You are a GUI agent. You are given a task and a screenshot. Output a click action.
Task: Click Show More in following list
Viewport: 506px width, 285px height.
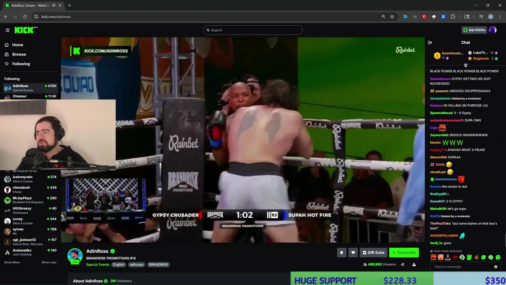(x=12, y=262)
